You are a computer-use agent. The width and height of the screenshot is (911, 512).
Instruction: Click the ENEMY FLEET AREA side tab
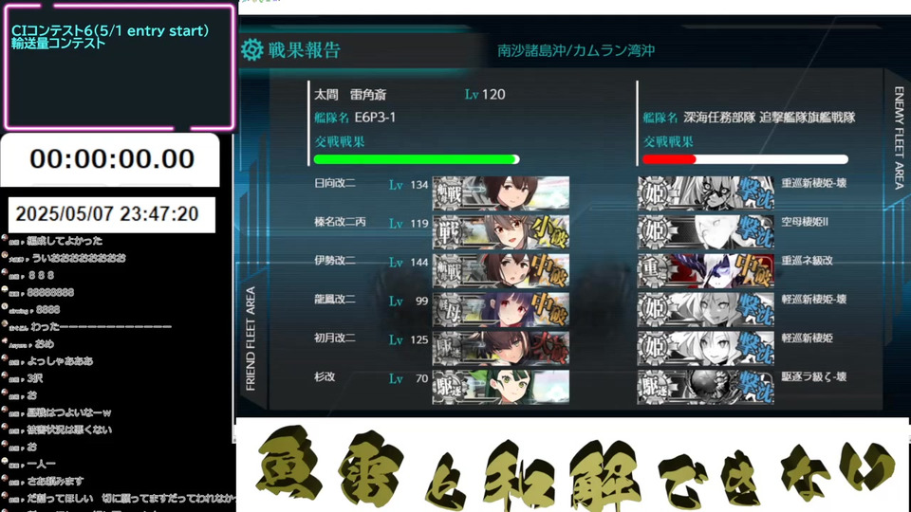click(899, 137)
